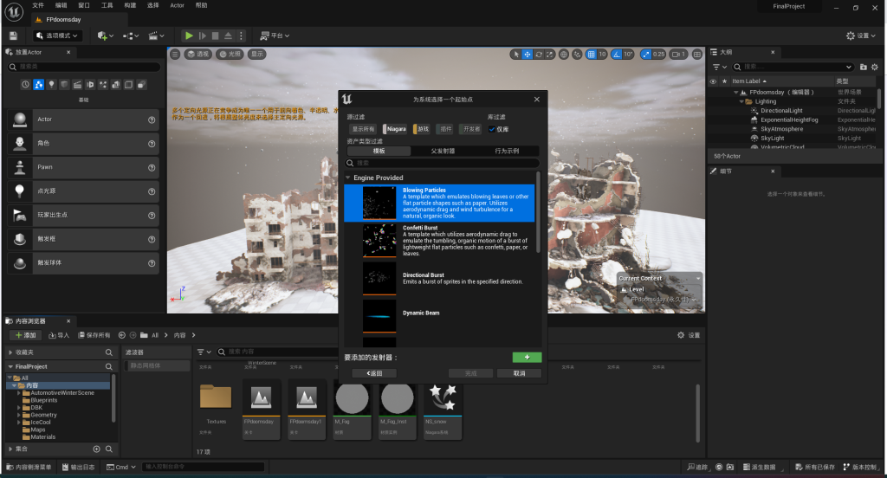Toggle the 插件 plugins source filter
887x478 pixels.
[444, 129]
